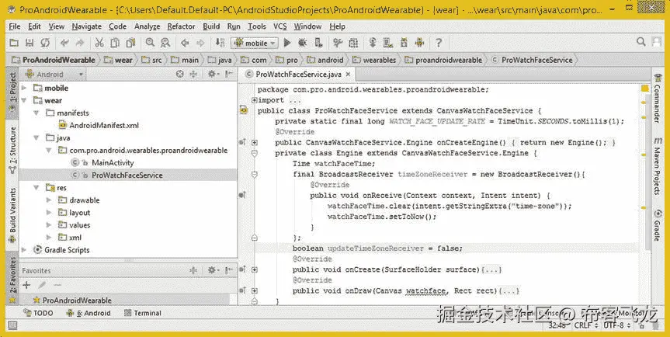
Task: Click the Undo arrow icon
Action: click(x=64, y=43)
